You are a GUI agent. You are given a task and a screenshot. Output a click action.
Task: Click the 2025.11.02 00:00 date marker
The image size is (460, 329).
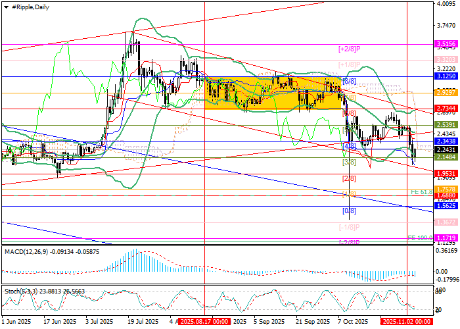pos(407,321)
